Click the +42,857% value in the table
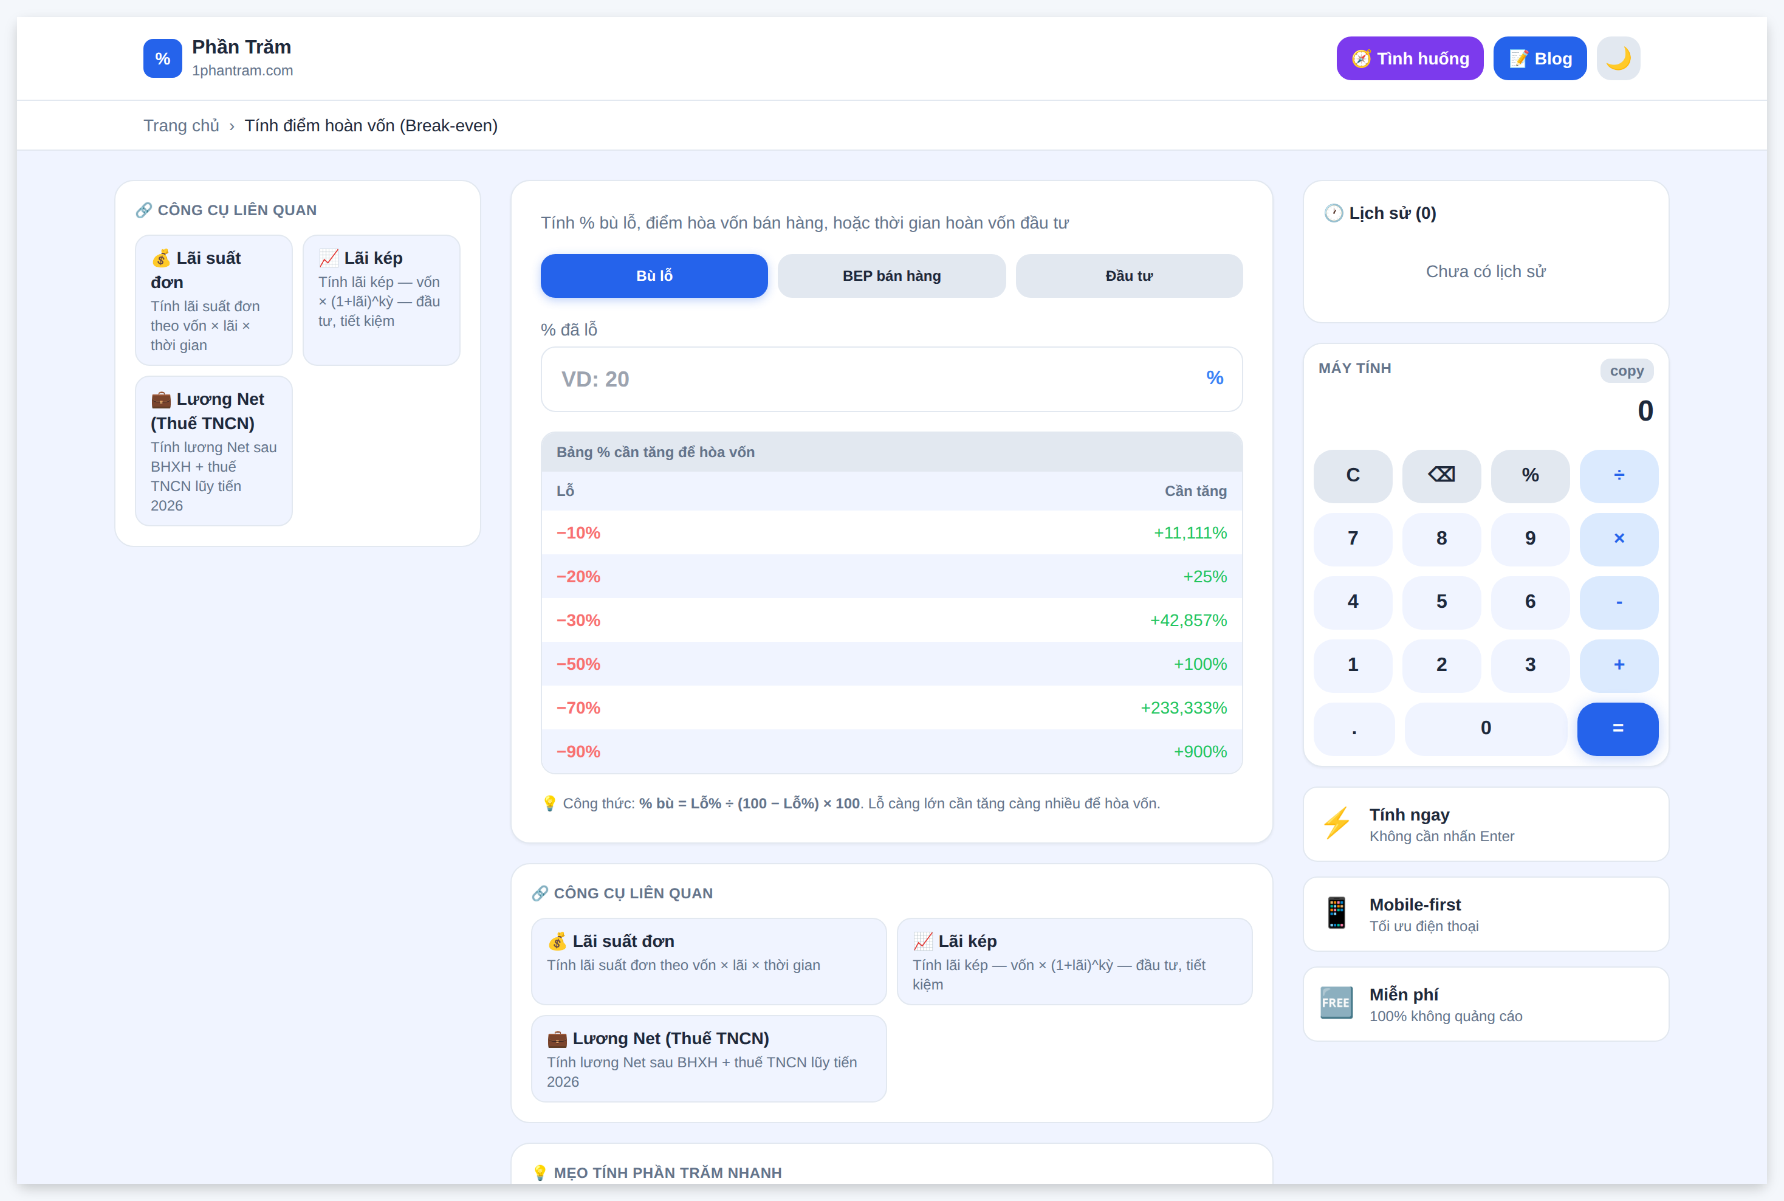Viewport: 1784px width, 1201px height. tap(1189, 621)
